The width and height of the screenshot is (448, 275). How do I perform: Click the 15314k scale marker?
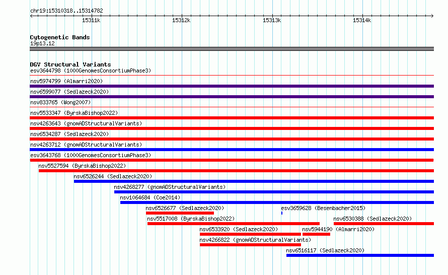362,20
